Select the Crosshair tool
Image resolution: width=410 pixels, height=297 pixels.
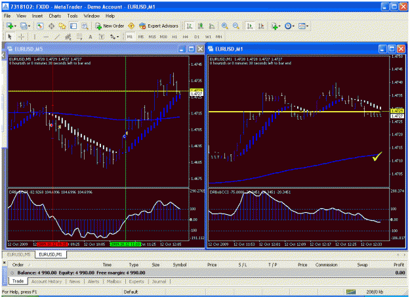(21, 37)
